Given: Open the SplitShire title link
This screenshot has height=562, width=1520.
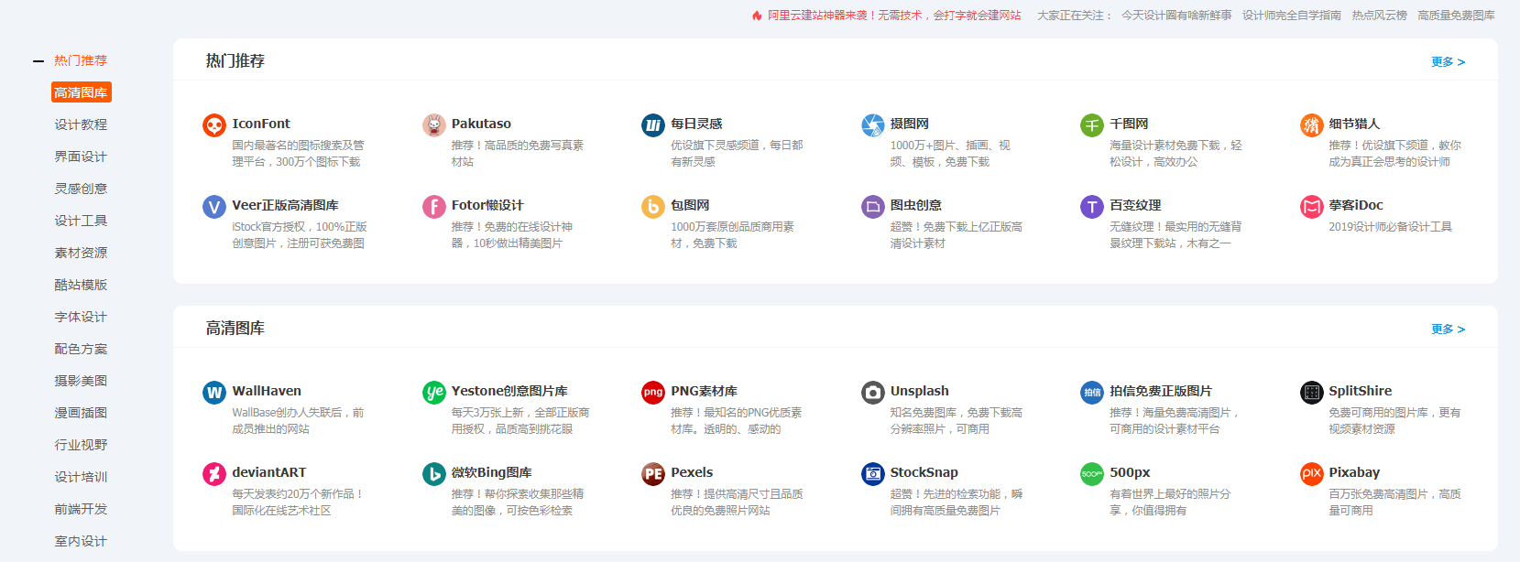Looking at the screenshot, I should pyautogui.click(x=1361, y=391).
